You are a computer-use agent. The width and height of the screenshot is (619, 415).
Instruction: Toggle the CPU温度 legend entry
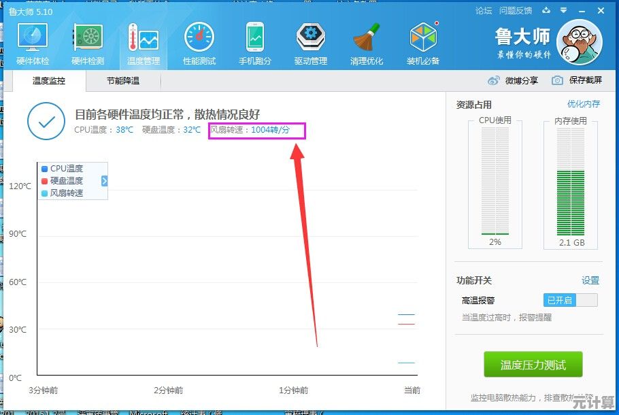coord(64,168)
